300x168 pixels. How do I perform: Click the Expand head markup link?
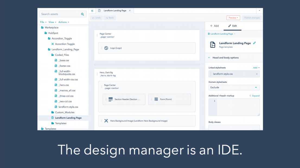(x=254, y=96)
